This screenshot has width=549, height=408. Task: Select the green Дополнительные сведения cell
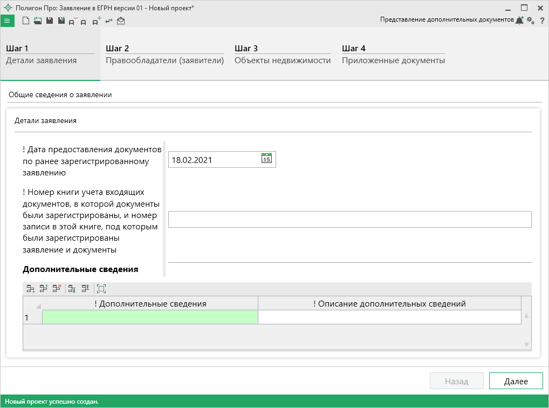150,317
